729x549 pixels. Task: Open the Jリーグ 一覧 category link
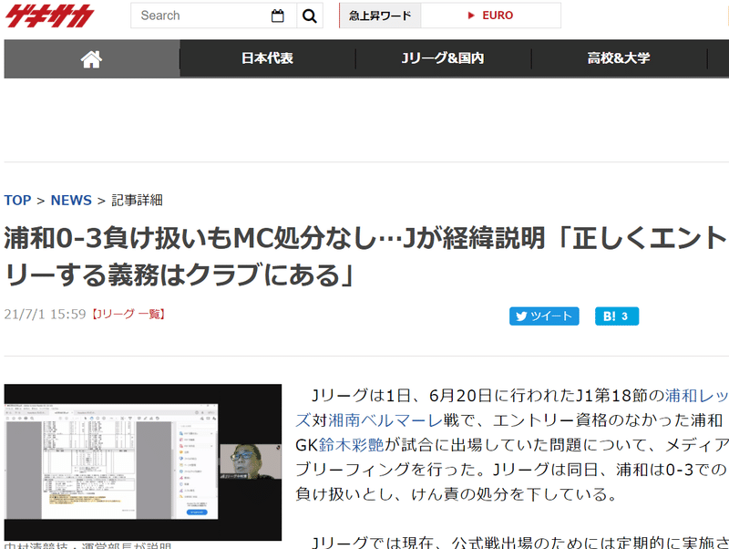click(x=128, y=314)
